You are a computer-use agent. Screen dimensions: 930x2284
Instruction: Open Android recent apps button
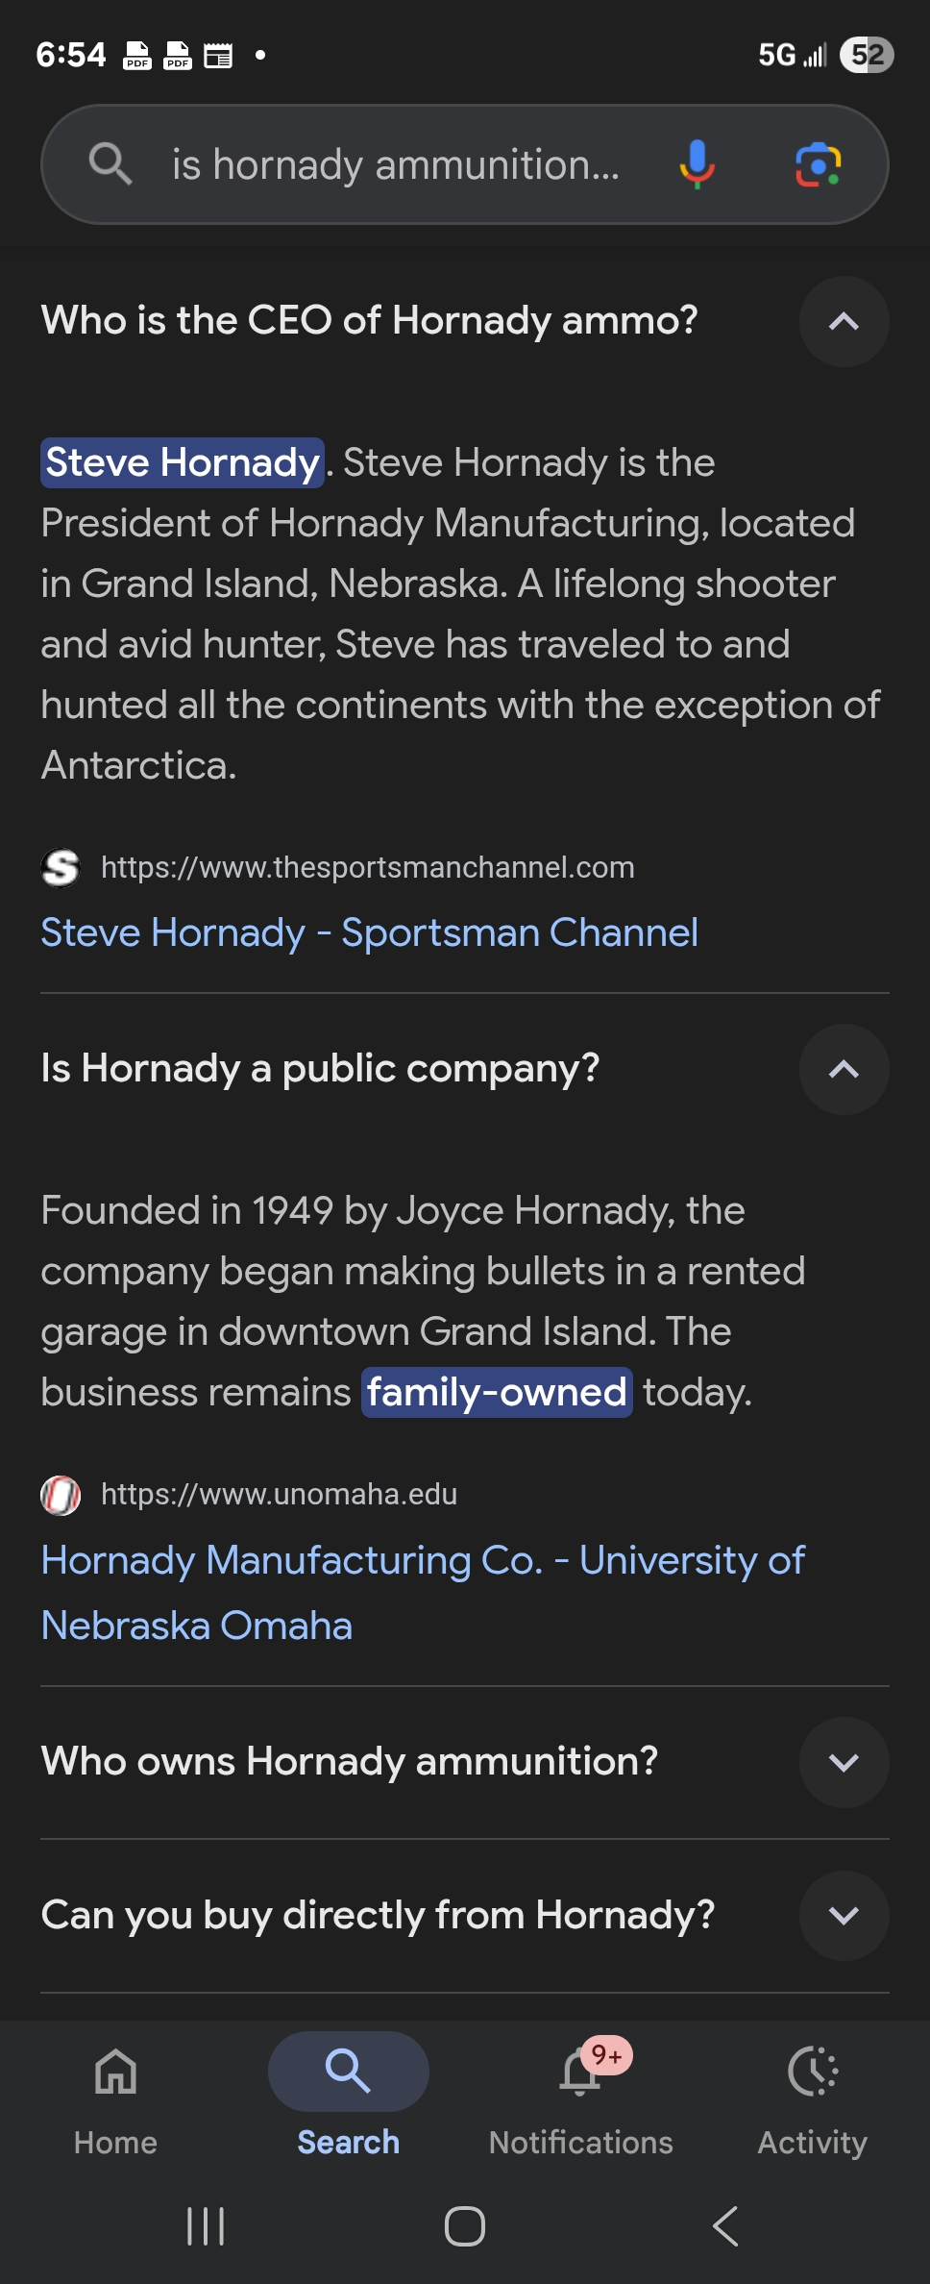pyautogui.click(x=206, y=2225)
